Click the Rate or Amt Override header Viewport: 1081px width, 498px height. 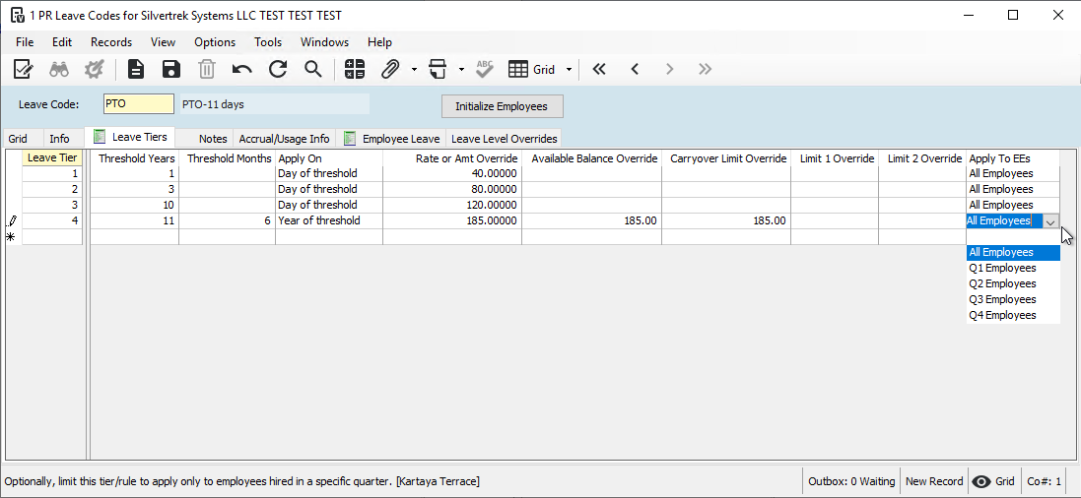click(452, 158)
